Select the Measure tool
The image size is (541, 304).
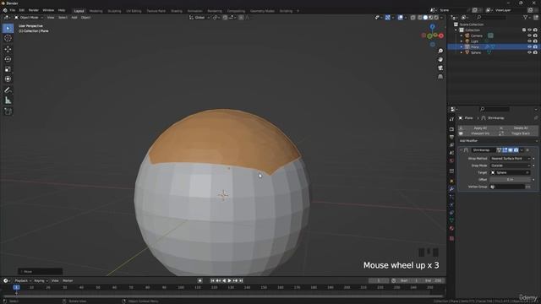8,100
